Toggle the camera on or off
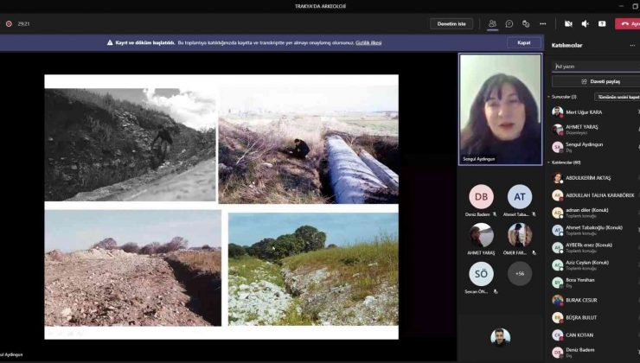Screen dimensions: 640x363 pyautogui.click(x=568, y=24)
